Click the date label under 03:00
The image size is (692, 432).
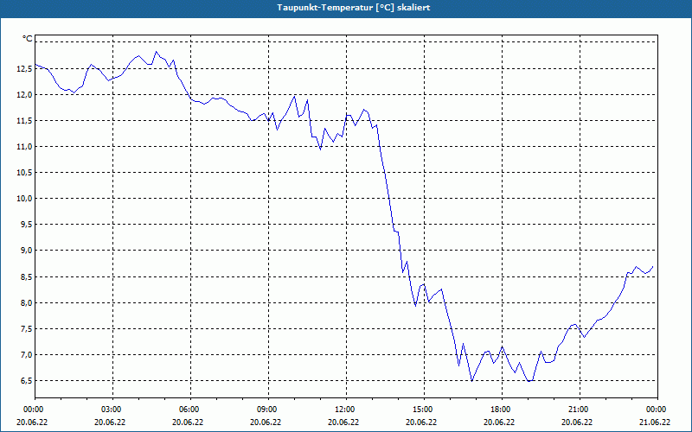tap(110, 422)
